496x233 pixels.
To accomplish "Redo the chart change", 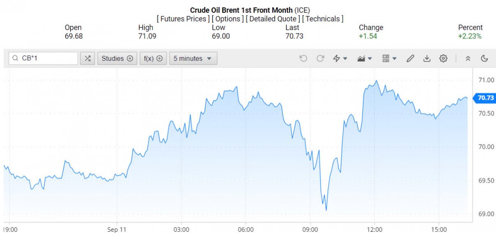I will click(320, 59).
